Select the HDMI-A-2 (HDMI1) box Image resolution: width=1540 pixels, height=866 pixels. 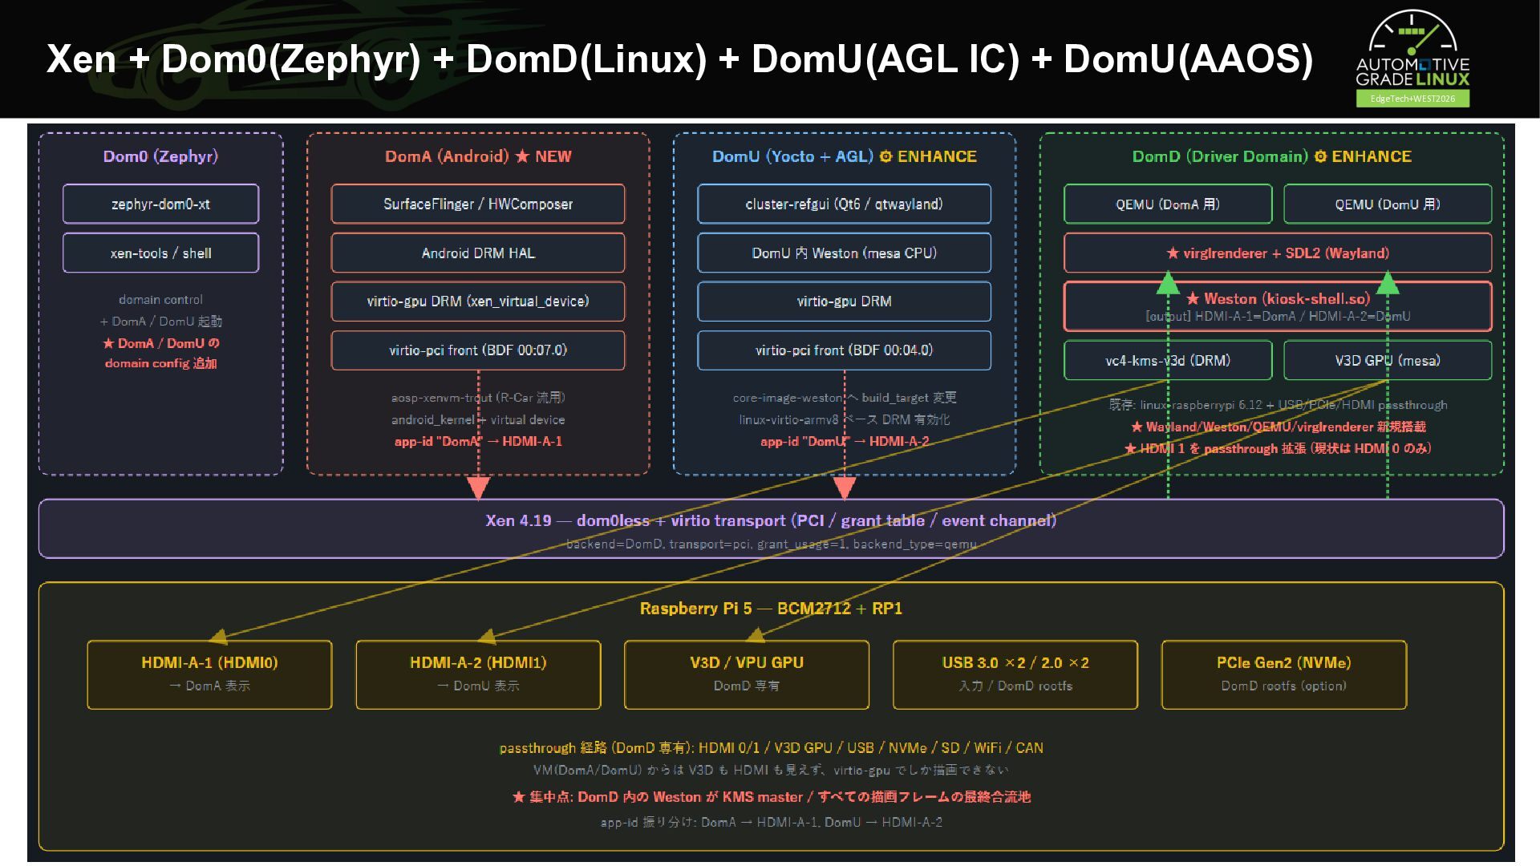pyautogui.click(x=478, y=674)
